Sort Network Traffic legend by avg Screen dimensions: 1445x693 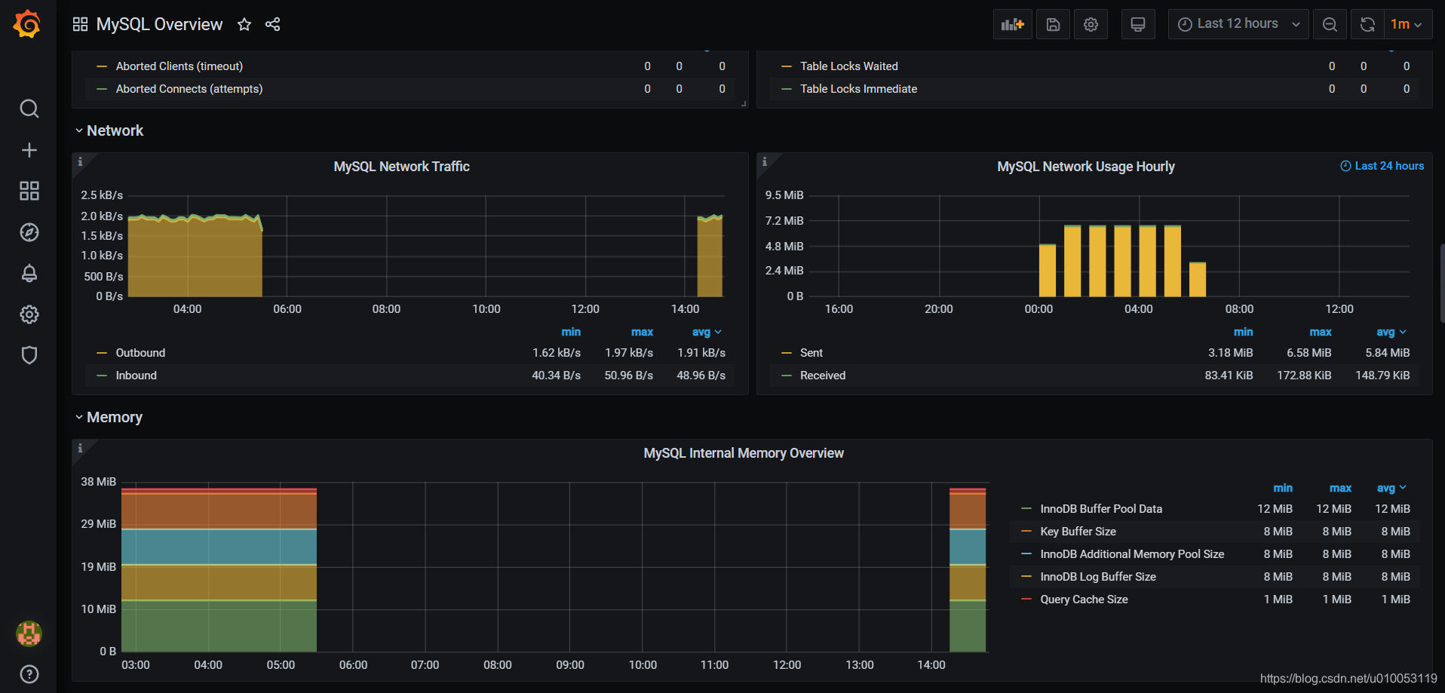click(x=707, y=332)
